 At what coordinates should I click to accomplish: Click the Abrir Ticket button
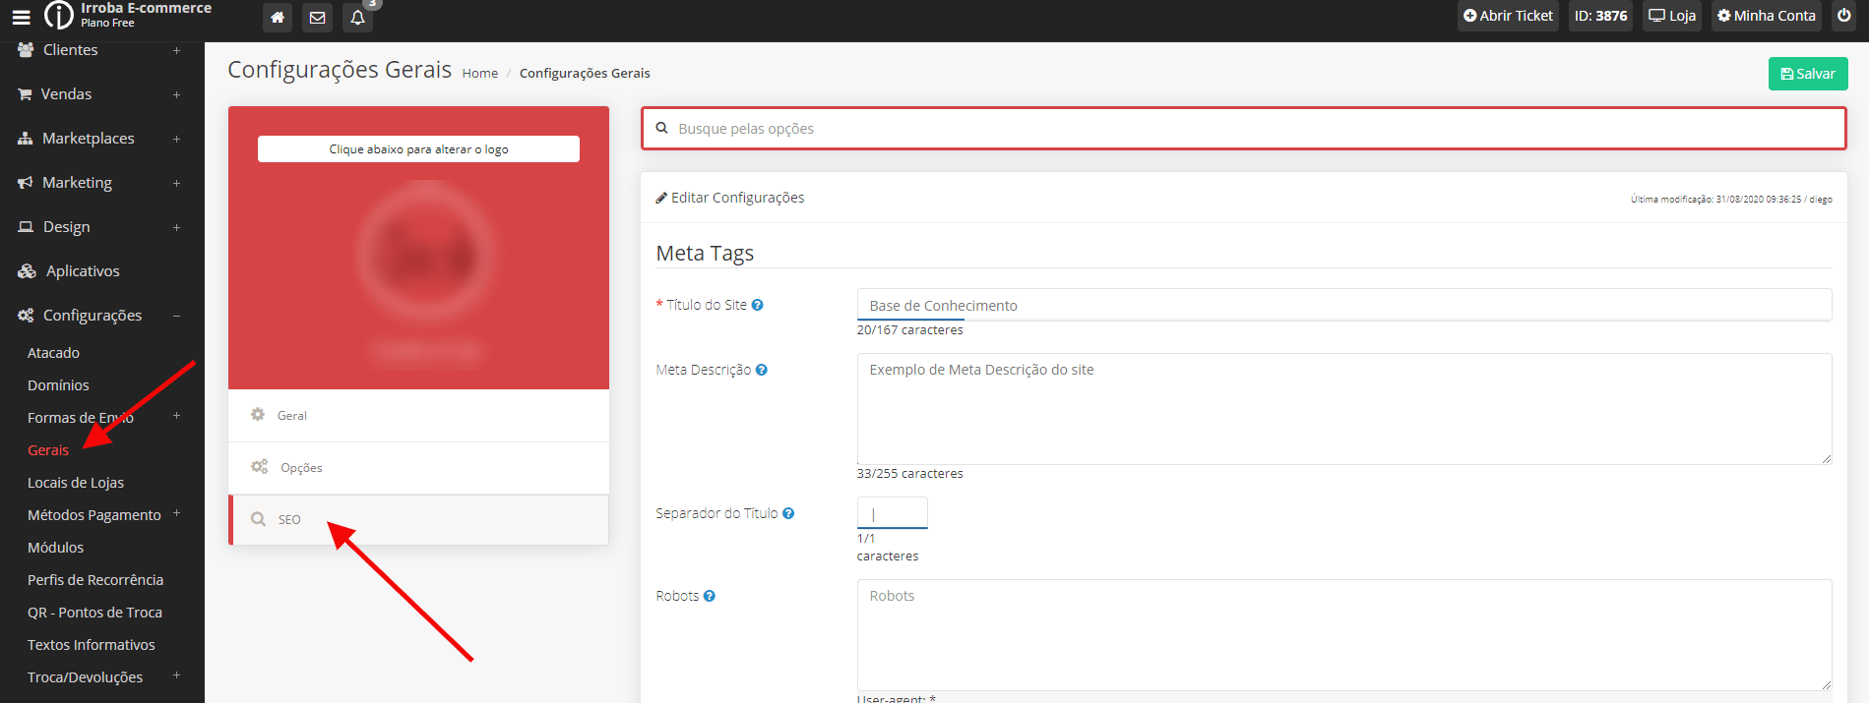click(1508, 16)
